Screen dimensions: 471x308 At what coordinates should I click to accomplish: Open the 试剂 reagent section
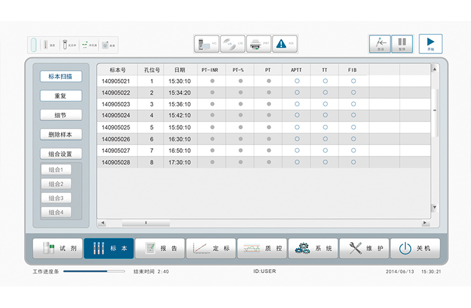(57, 248)
